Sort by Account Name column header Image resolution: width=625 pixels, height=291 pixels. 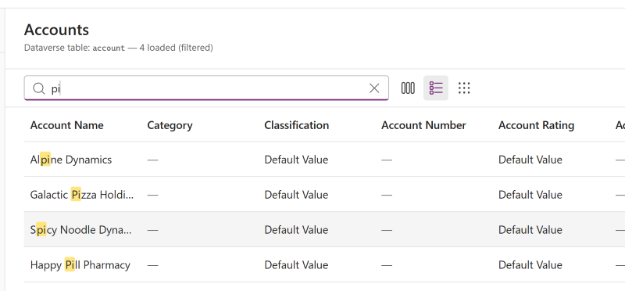coord(67,125)
